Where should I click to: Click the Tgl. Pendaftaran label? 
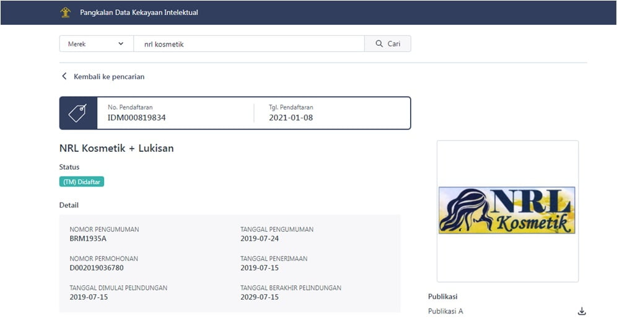[x=291, y=107]
